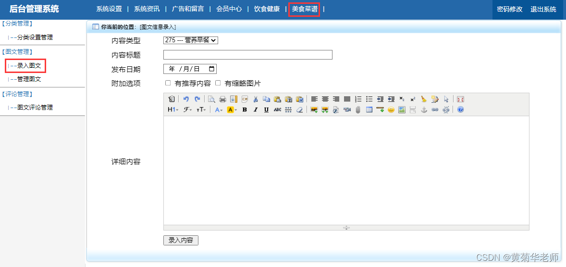Image resolution: width=566 pixels, height=267 pixels.
Task: Click the insert image icon
Action: point(314,109)
